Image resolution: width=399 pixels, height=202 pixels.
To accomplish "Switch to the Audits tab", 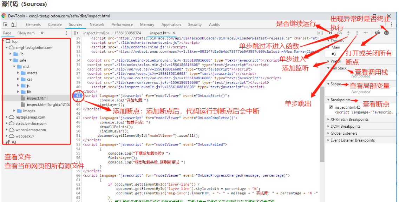I will coord(215,25).
